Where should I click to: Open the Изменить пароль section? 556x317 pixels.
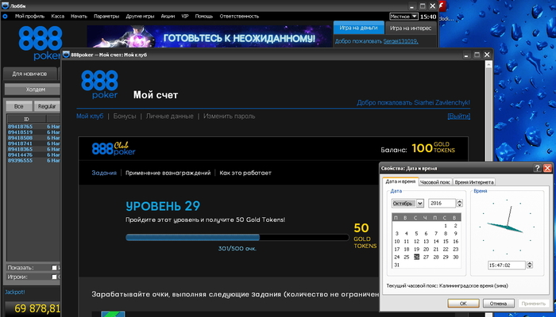[x=229, y=116]
